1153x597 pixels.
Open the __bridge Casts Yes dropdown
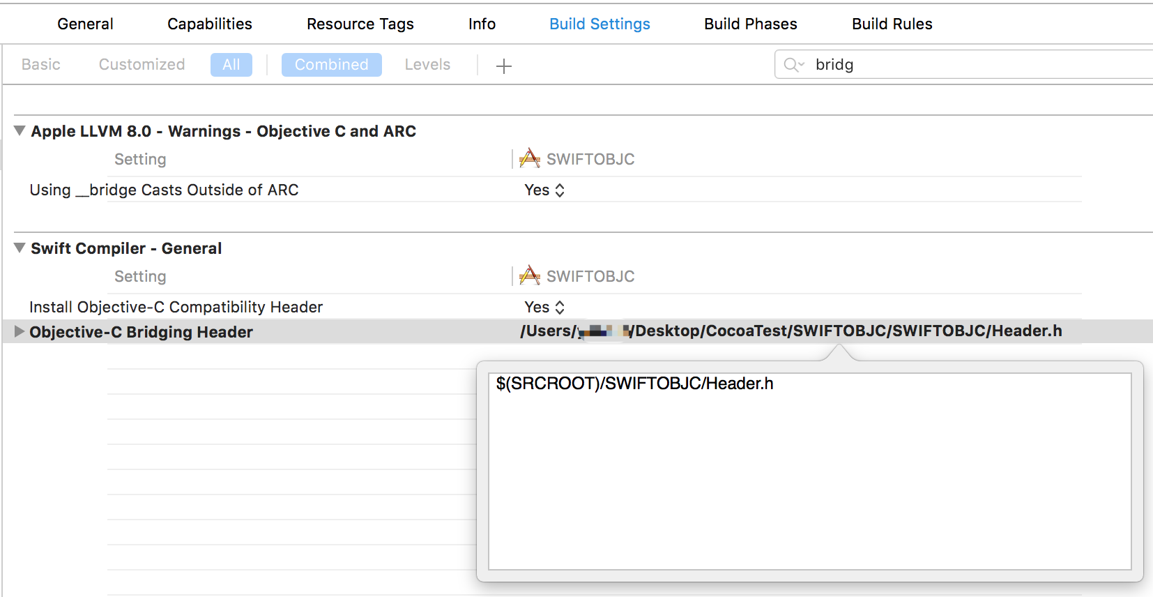[x=544, y=190]
